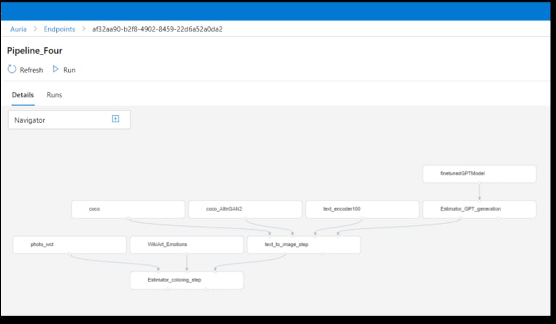Select the coco dataset node
556x324 pixels.
[128, 209]
